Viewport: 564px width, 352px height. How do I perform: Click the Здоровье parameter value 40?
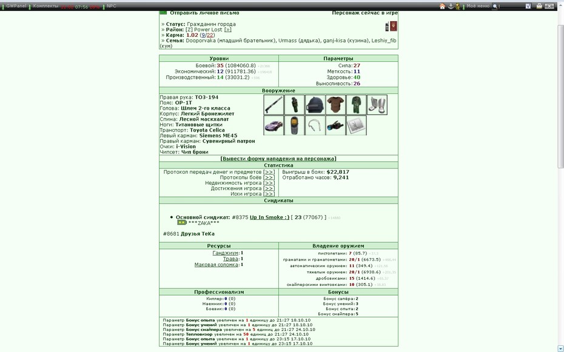point(357,78)
